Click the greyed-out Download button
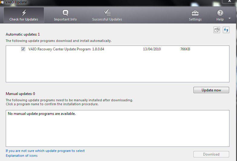The width and height of the screenshot is (237, 161). [x=211, y=154]
